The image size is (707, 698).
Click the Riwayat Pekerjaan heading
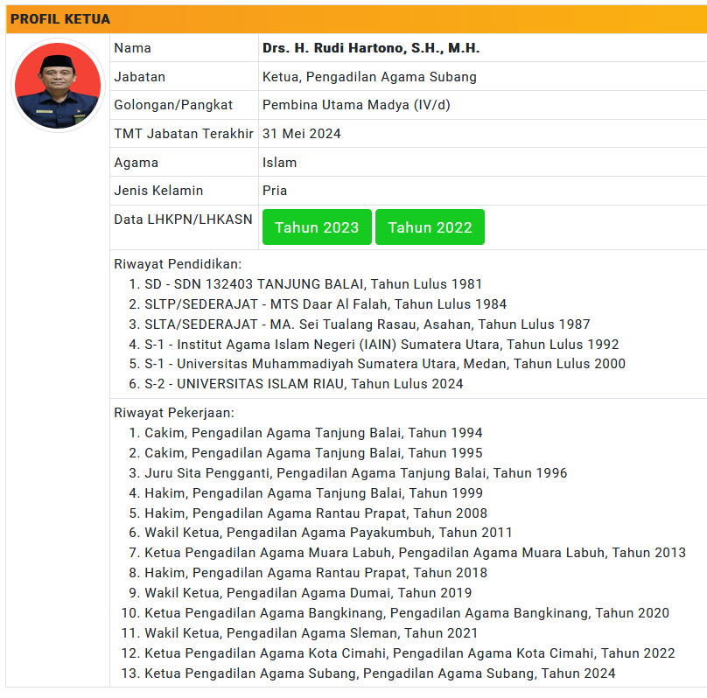tap(175, 413)
